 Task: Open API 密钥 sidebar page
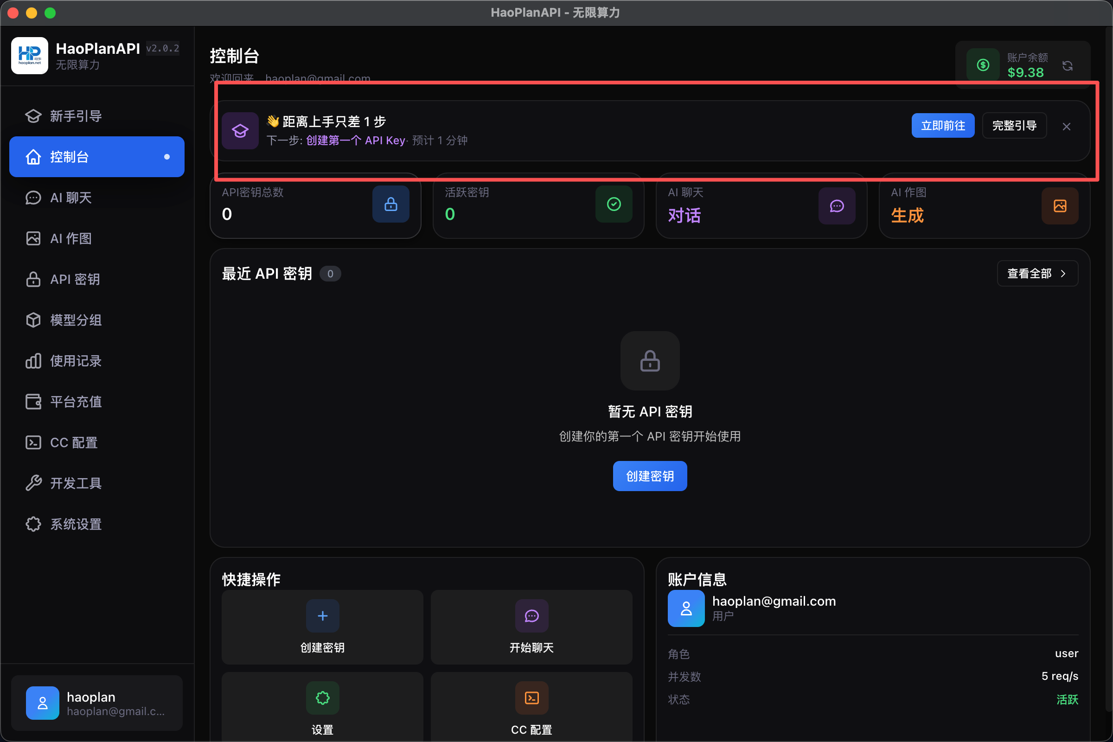pyautogui.click(x=96, y=279)
